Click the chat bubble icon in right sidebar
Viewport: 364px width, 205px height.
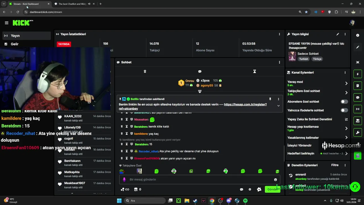(x=358, y=97)
